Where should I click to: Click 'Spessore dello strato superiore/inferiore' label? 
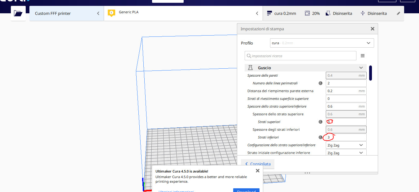[277, 106]
